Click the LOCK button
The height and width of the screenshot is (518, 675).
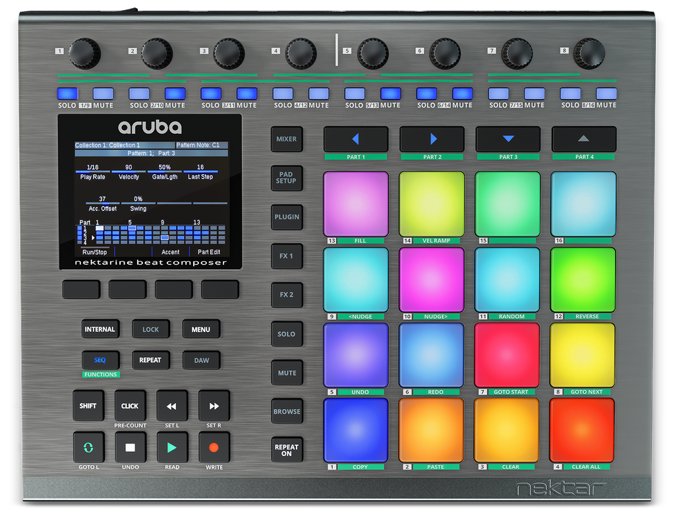(151, 329)
